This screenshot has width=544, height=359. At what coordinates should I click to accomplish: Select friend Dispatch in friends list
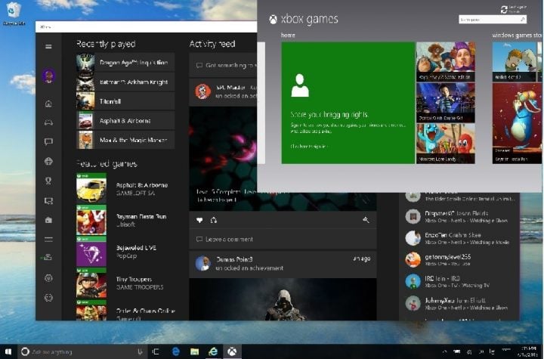461,216
